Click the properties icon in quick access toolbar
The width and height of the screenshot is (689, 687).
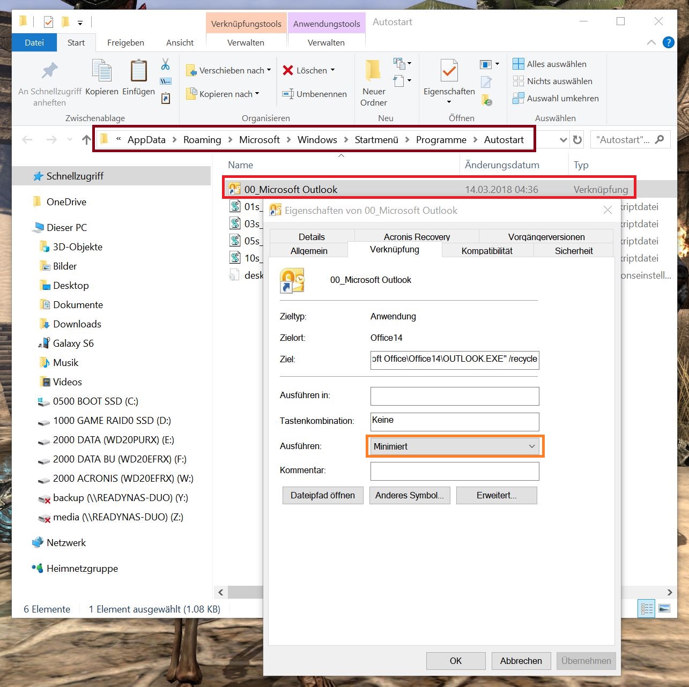point(48,22)
